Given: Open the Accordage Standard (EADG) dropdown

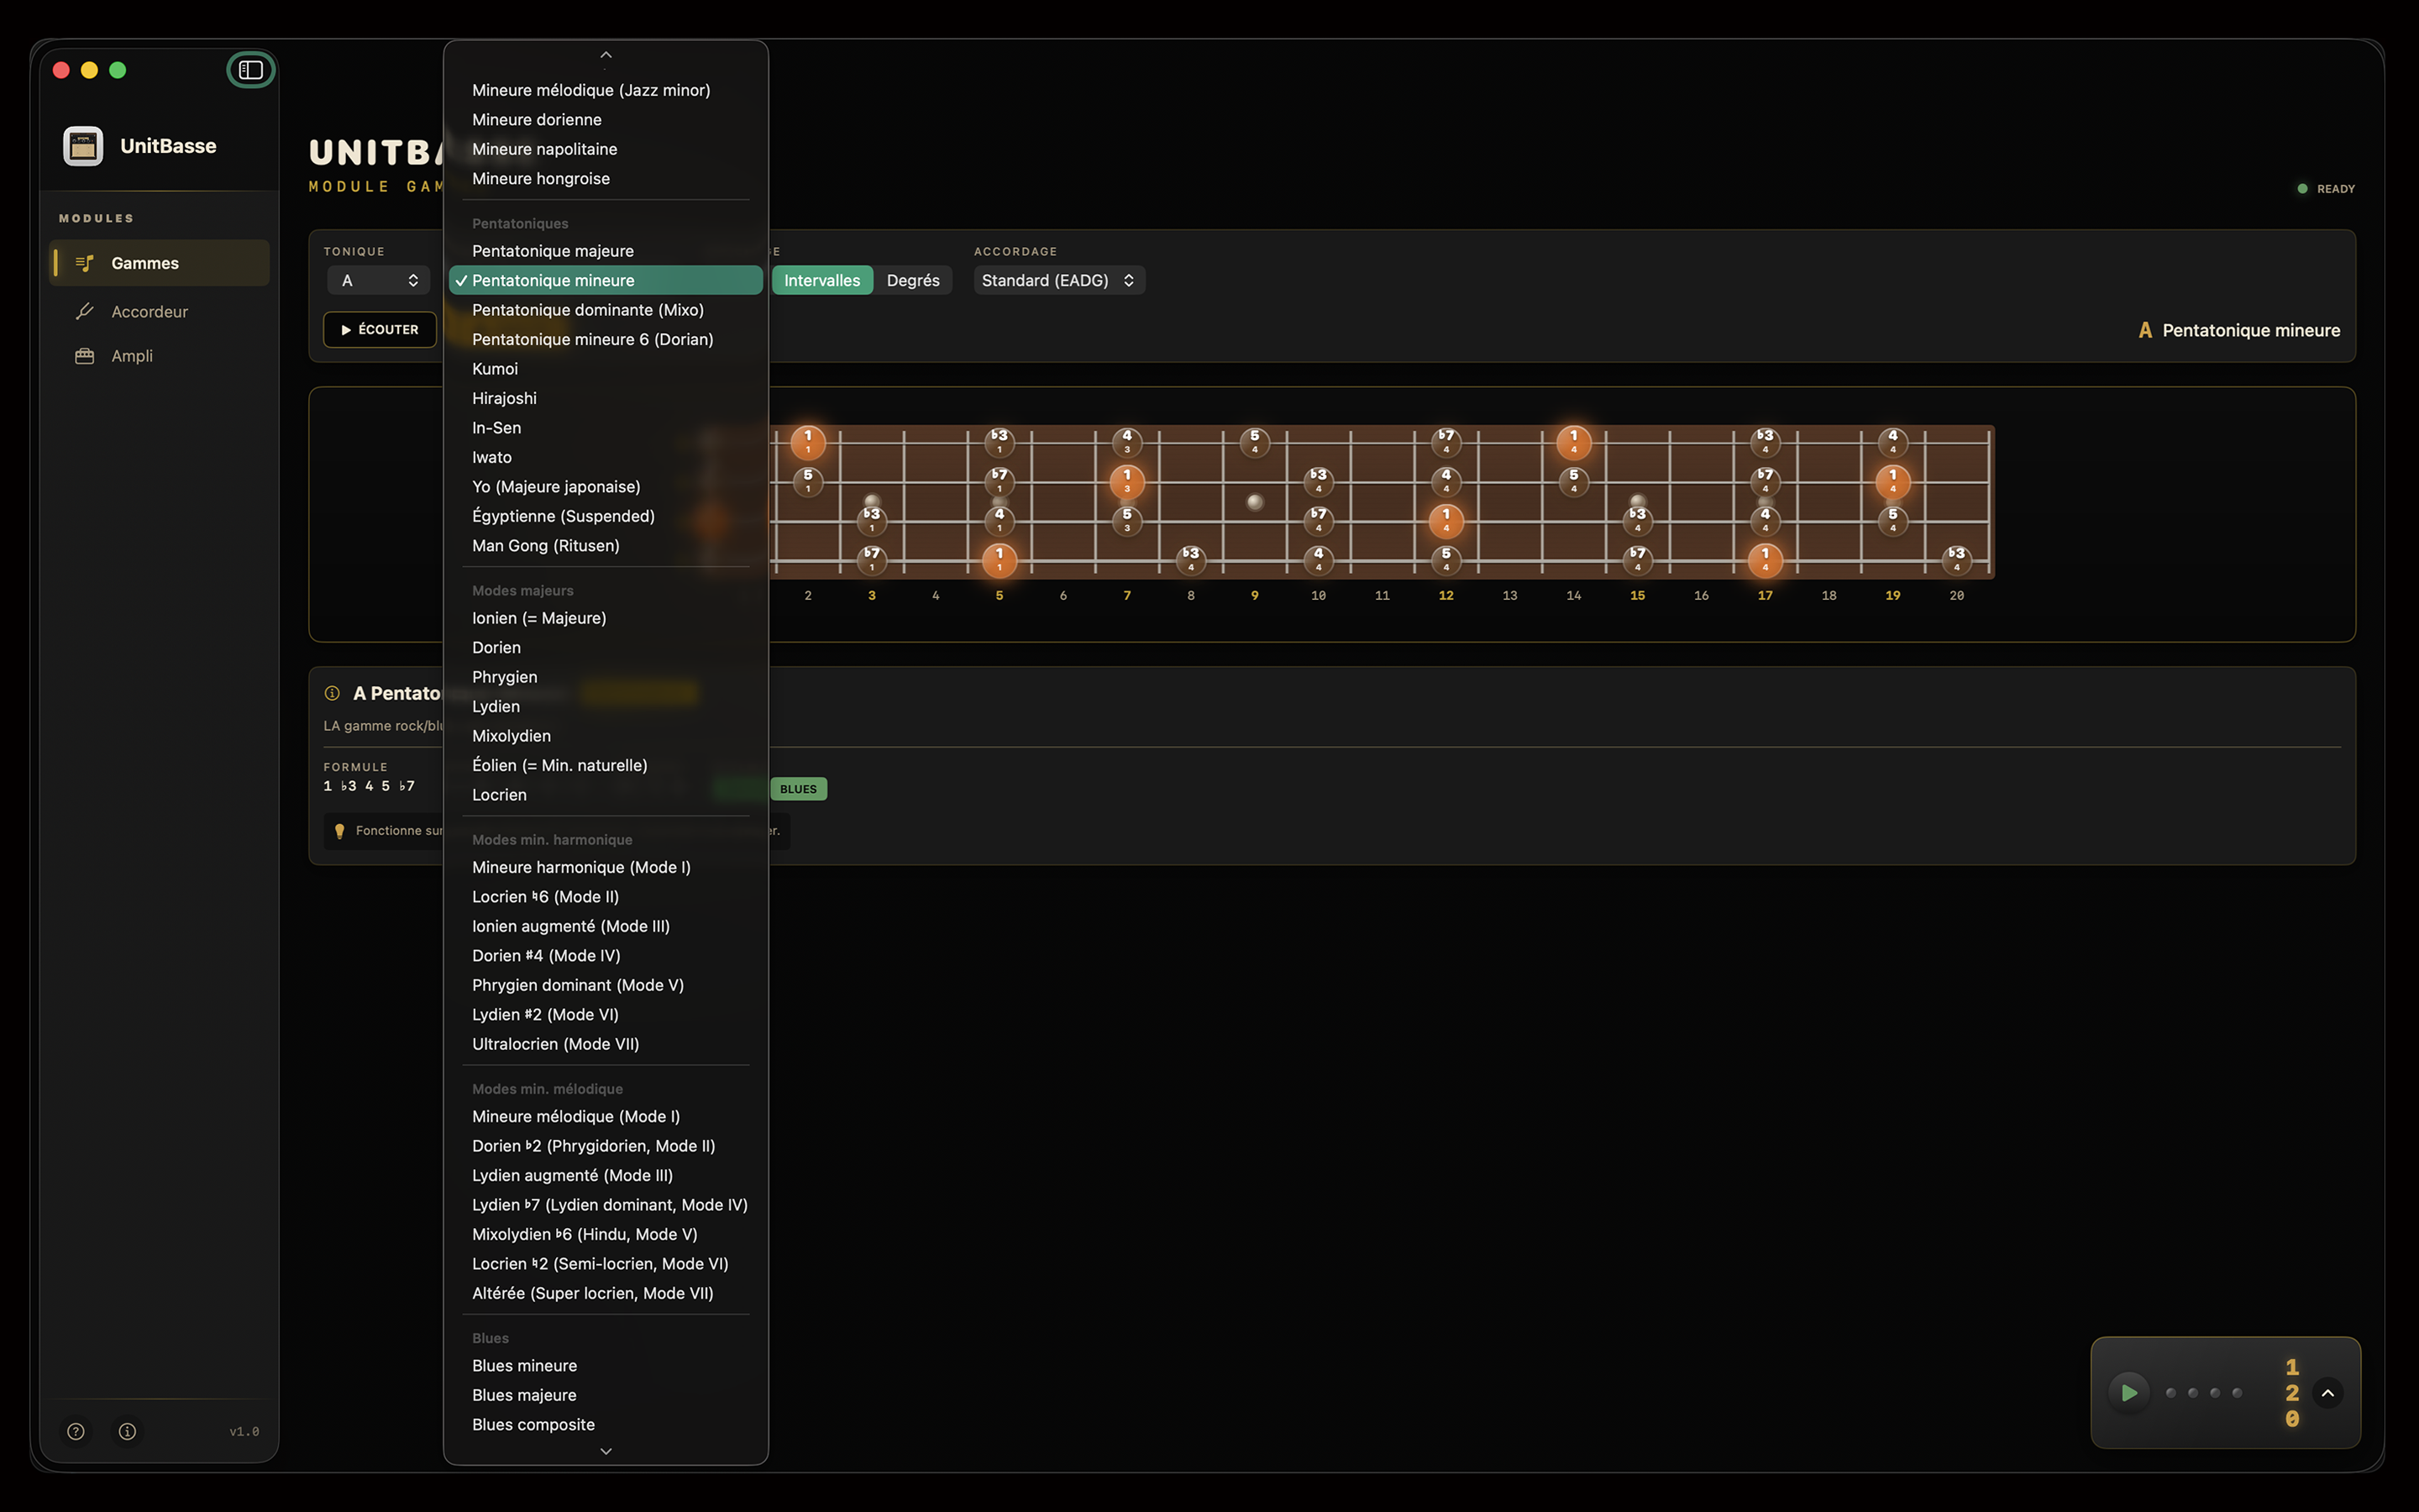Looking at the screenshot, I should click(1057, 280).
